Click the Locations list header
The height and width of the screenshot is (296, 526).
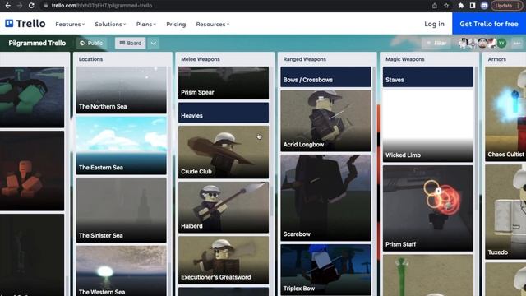90,59
